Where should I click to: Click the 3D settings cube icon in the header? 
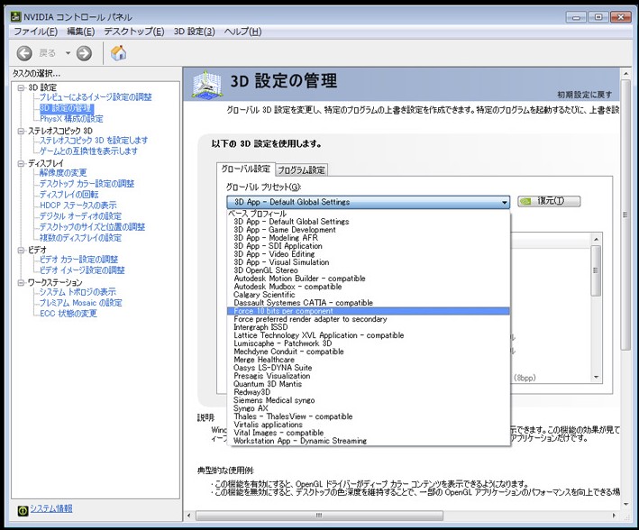(207, 85)
